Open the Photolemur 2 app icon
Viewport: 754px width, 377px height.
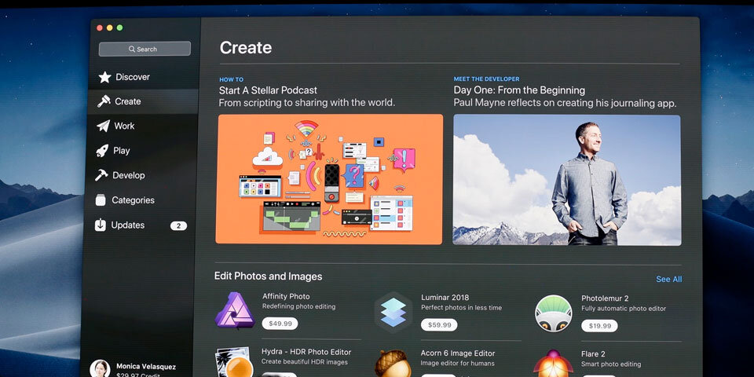[x=554, y=313]
